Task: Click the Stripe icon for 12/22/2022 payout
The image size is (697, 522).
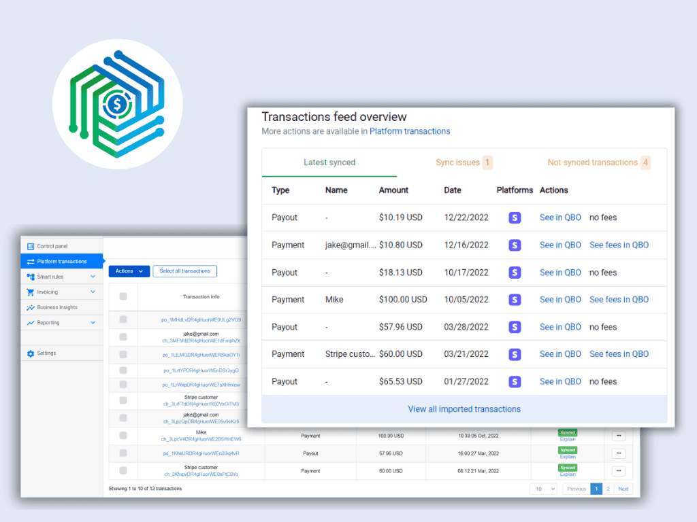Action: (515, 217)
